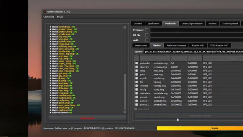
Task: Click the frp.img file name cell
Action: coord(157,82)
